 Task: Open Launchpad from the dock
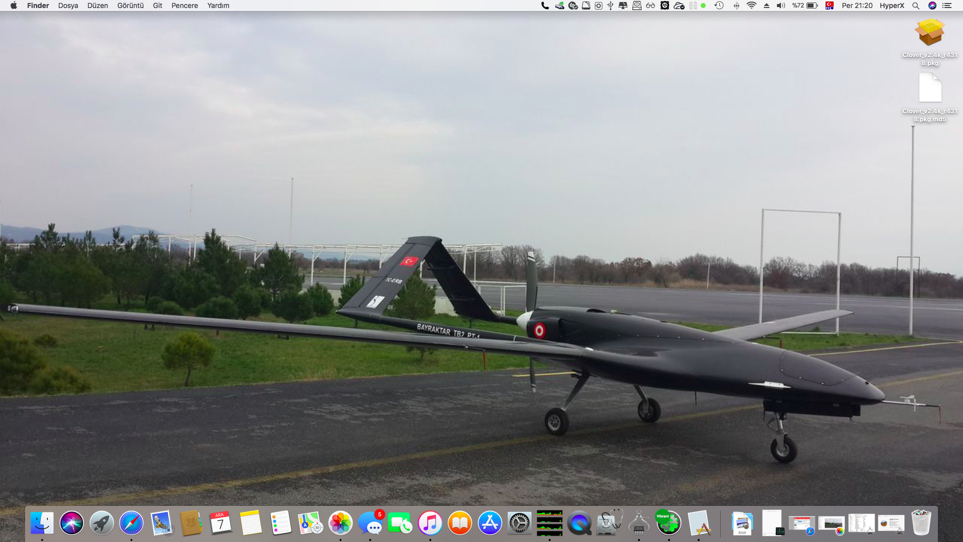pos(101,523)
